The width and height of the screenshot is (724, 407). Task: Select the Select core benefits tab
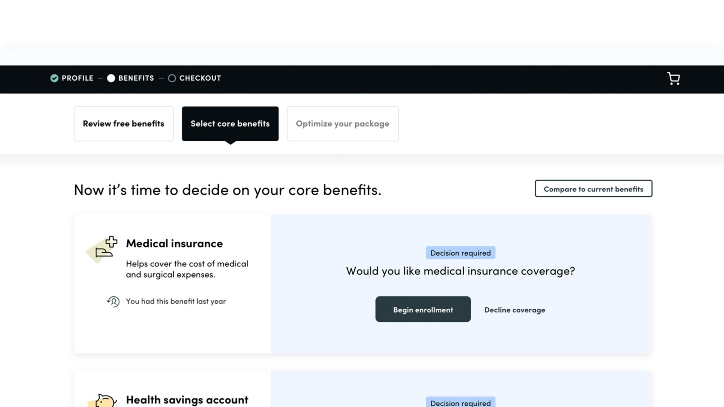click(230, 124)
